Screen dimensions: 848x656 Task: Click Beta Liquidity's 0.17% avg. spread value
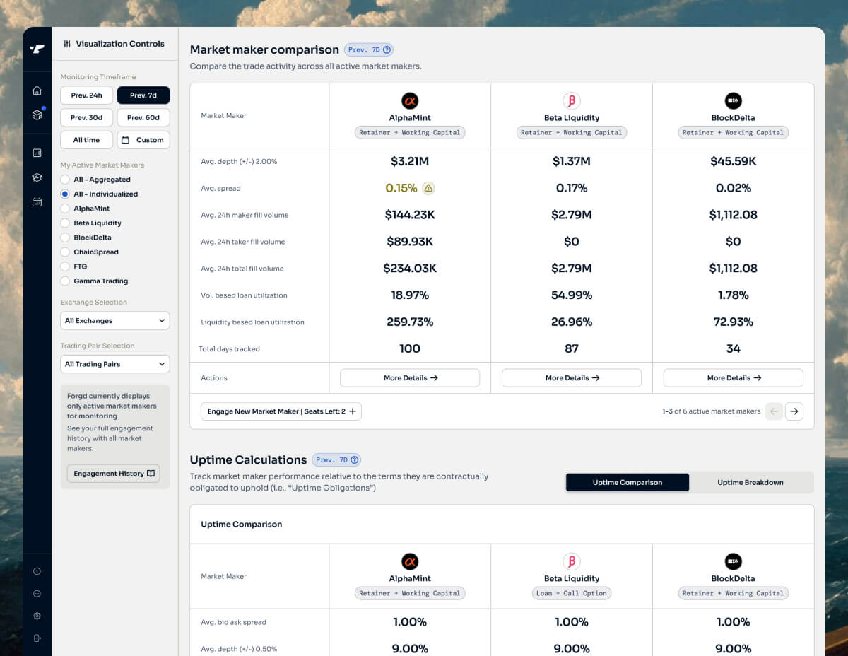pos(572,188)
